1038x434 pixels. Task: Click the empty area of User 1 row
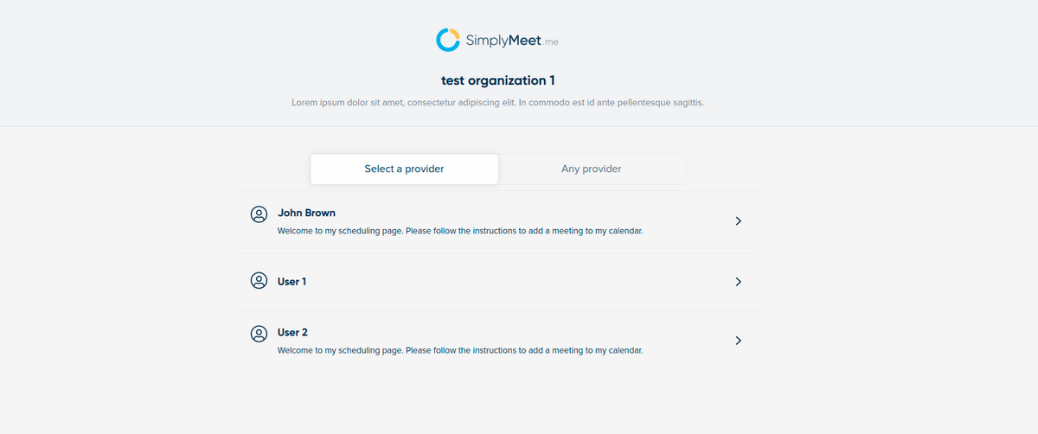(519, 282)
